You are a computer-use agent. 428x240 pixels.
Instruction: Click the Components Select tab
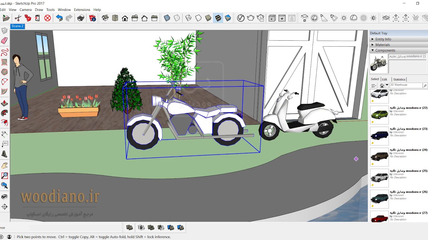click(375, 79)
